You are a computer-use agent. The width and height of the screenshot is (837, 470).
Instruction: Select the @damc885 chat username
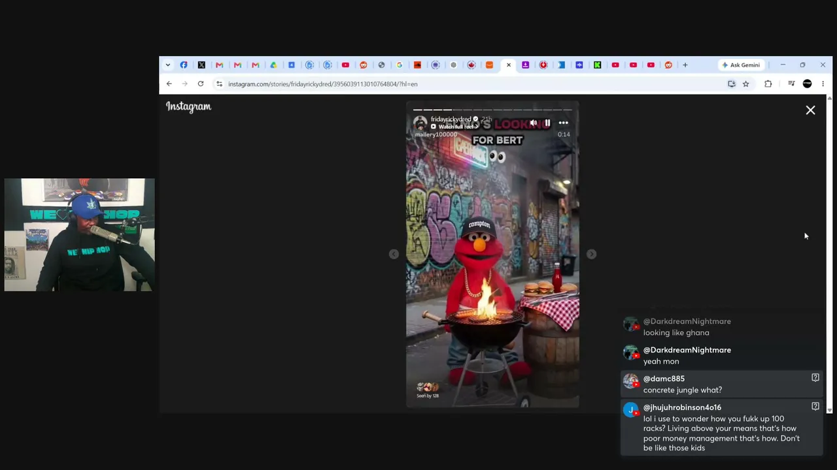tap(664, 379)
